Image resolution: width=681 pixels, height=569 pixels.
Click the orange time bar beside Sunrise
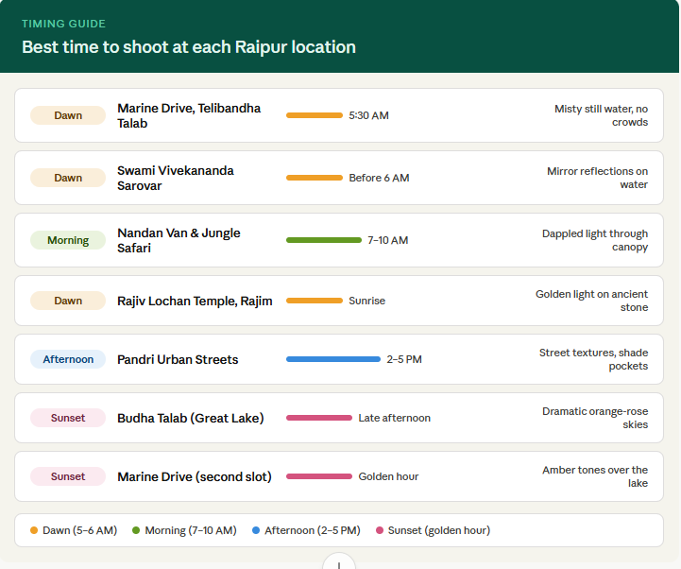315,301
